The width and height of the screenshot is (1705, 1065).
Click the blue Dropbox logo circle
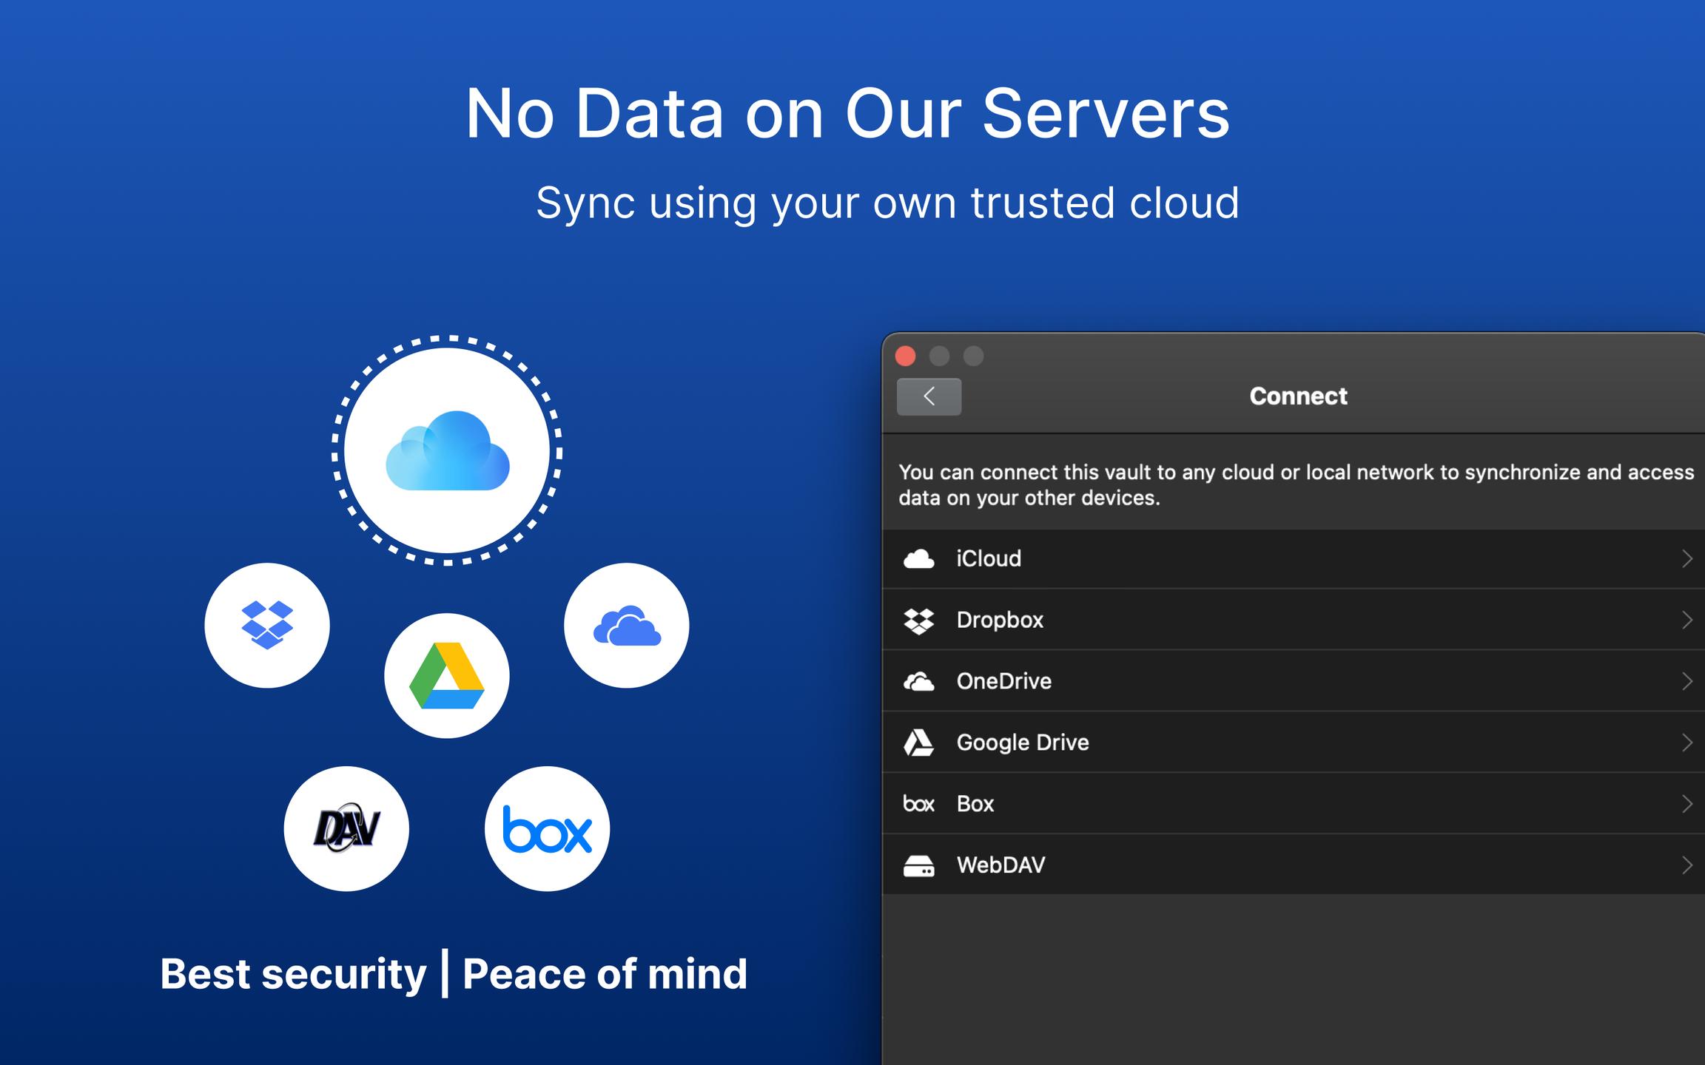[267, 626]
